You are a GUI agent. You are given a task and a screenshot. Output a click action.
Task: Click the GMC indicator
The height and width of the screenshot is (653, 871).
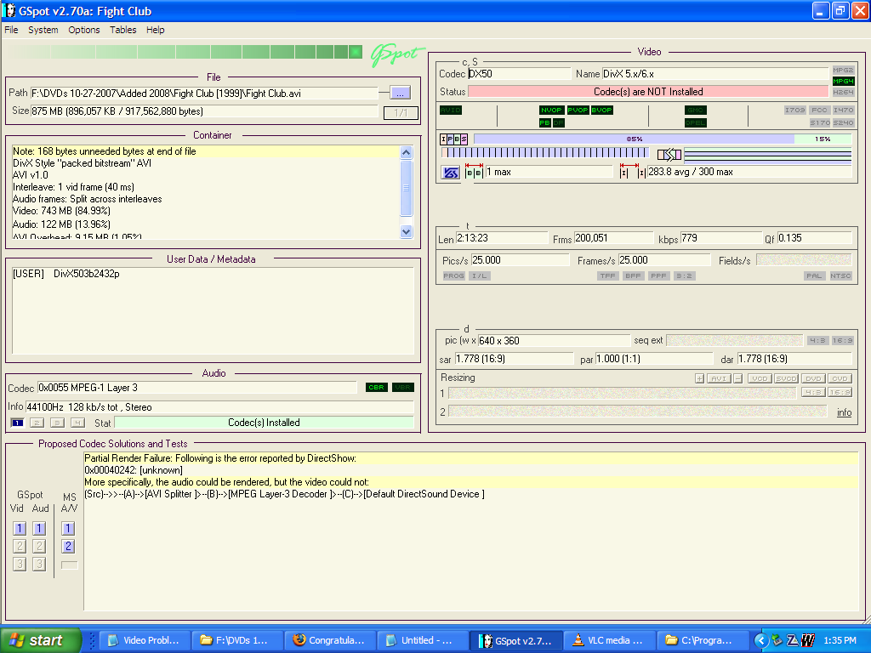(696, 110)
